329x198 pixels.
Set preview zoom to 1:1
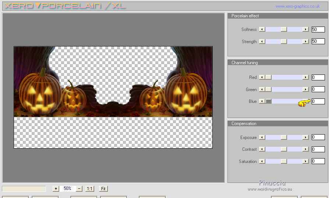tap(89, 188)
